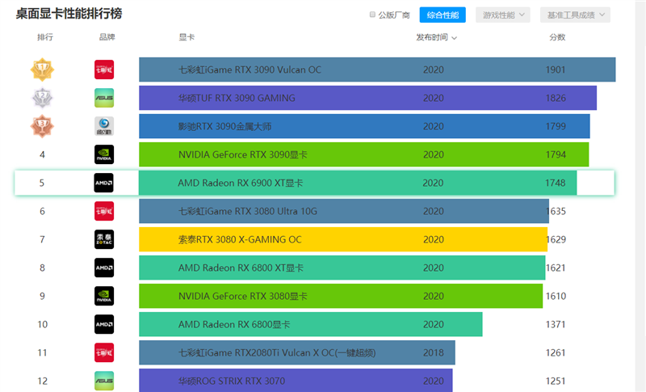The width and height of the screenshot is (646, 392).
Task: Click Colorful logo beside RTX 3080 Ultra 10G
Action: [x=104, y=211]
